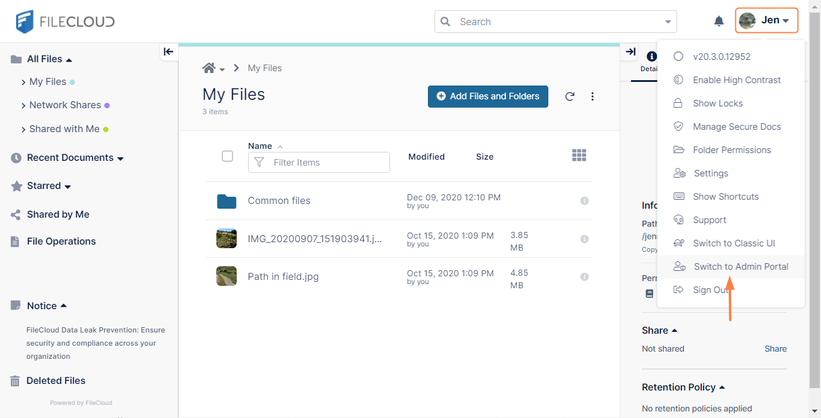The height and width of the screenshot is (418, 821).
Task: Click Add Files and Folders button
Action: (x=488, y=96)
